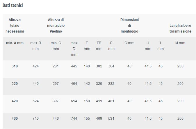
Task: Select the 'min. C mm' column header
Action: tap(56, 46)
